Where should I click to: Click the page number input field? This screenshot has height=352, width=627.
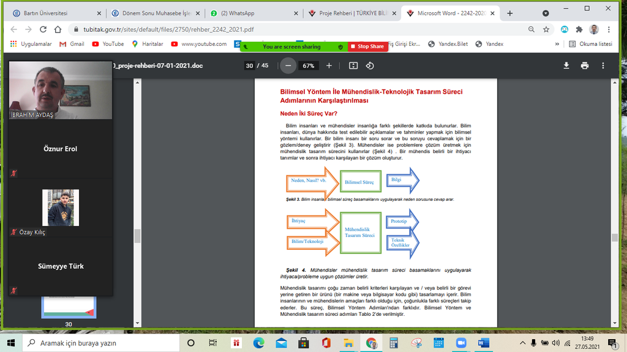[249, 66]
